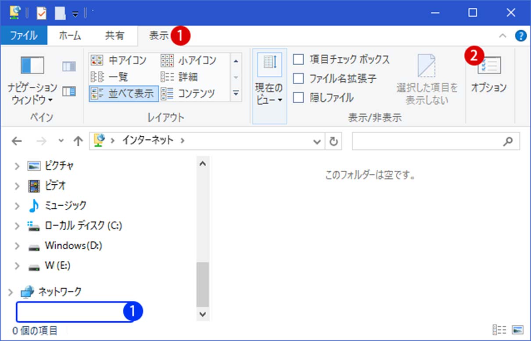Switch to the 表示 tab
The height and width of the screenshot is (341, 531).
[x=159, y=36]
